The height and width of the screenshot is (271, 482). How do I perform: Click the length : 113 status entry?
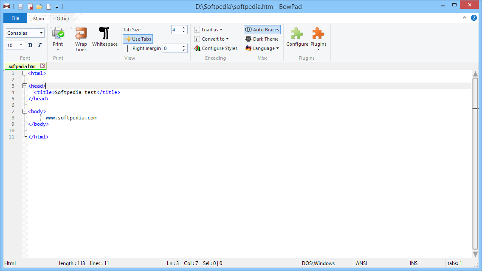pos(72,263)
